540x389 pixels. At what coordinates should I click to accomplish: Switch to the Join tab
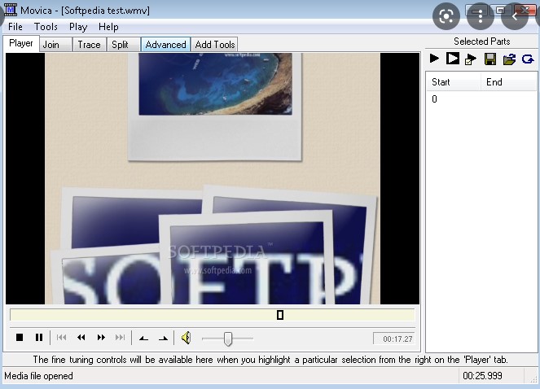pos(55,45)
